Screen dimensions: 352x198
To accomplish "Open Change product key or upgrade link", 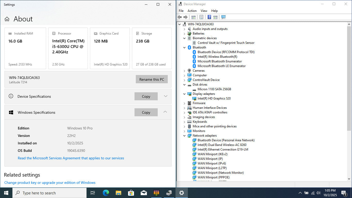I will coord(50,183).
